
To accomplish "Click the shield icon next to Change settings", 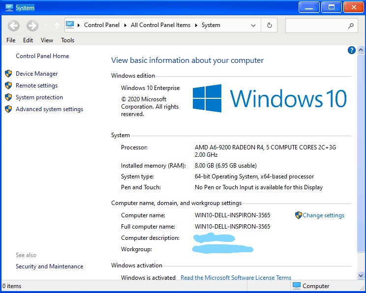I will (298, 215).
